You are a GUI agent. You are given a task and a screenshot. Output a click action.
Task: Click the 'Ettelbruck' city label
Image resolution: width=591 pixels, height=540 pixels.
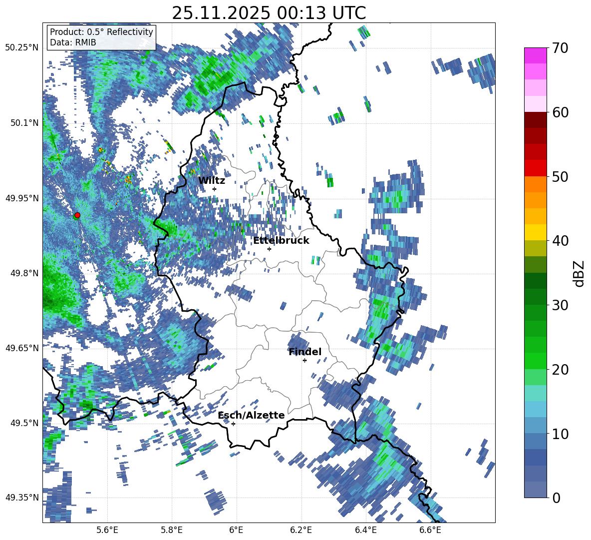[x=281, y=241]
